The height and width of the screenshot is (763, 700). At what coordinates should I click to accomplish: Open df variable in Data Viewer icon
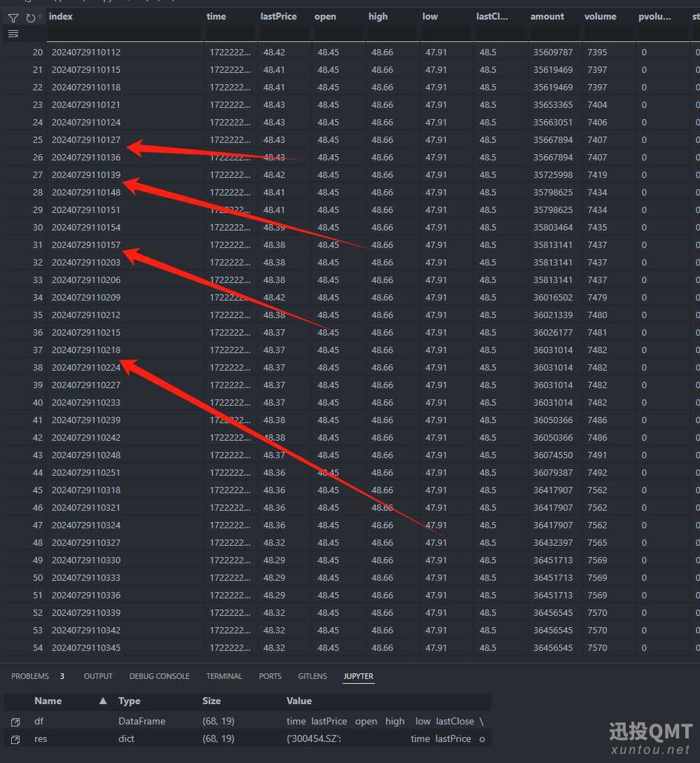click(15, 722)
